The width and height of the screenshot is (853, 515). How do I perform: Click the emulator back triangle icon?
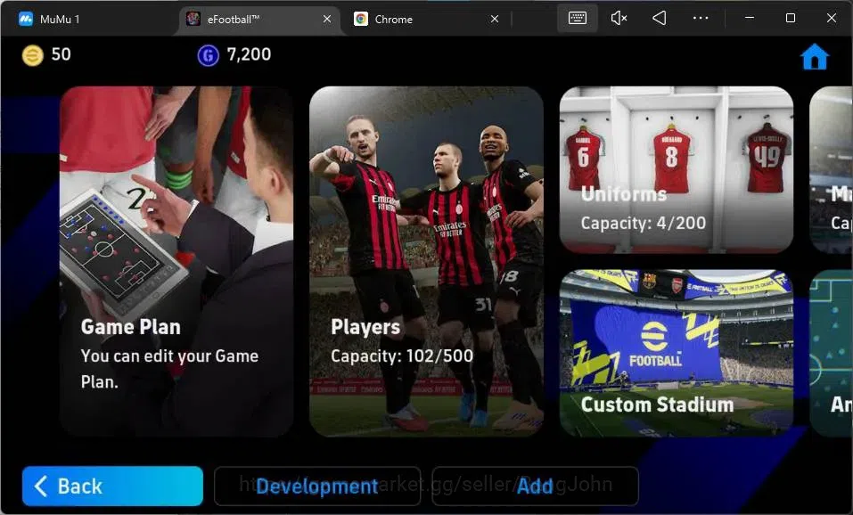(x=660, y=19)
